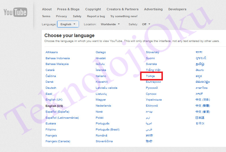Viewport: 226px width, 152px height.
Task: Click the YouTube logo
Action: point(16,12)
